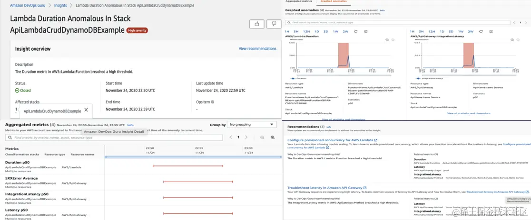Image resolution: width=531 pixels, height=220 pixels.
Task: Click the Duration legend marker
Action: click(293, 78)
